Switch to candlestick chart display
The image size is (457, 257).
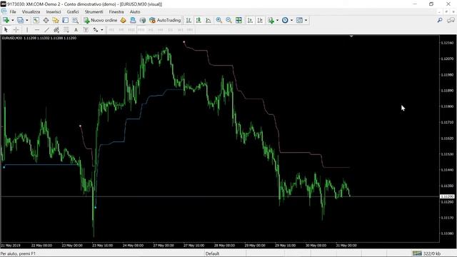click(199, 20)
